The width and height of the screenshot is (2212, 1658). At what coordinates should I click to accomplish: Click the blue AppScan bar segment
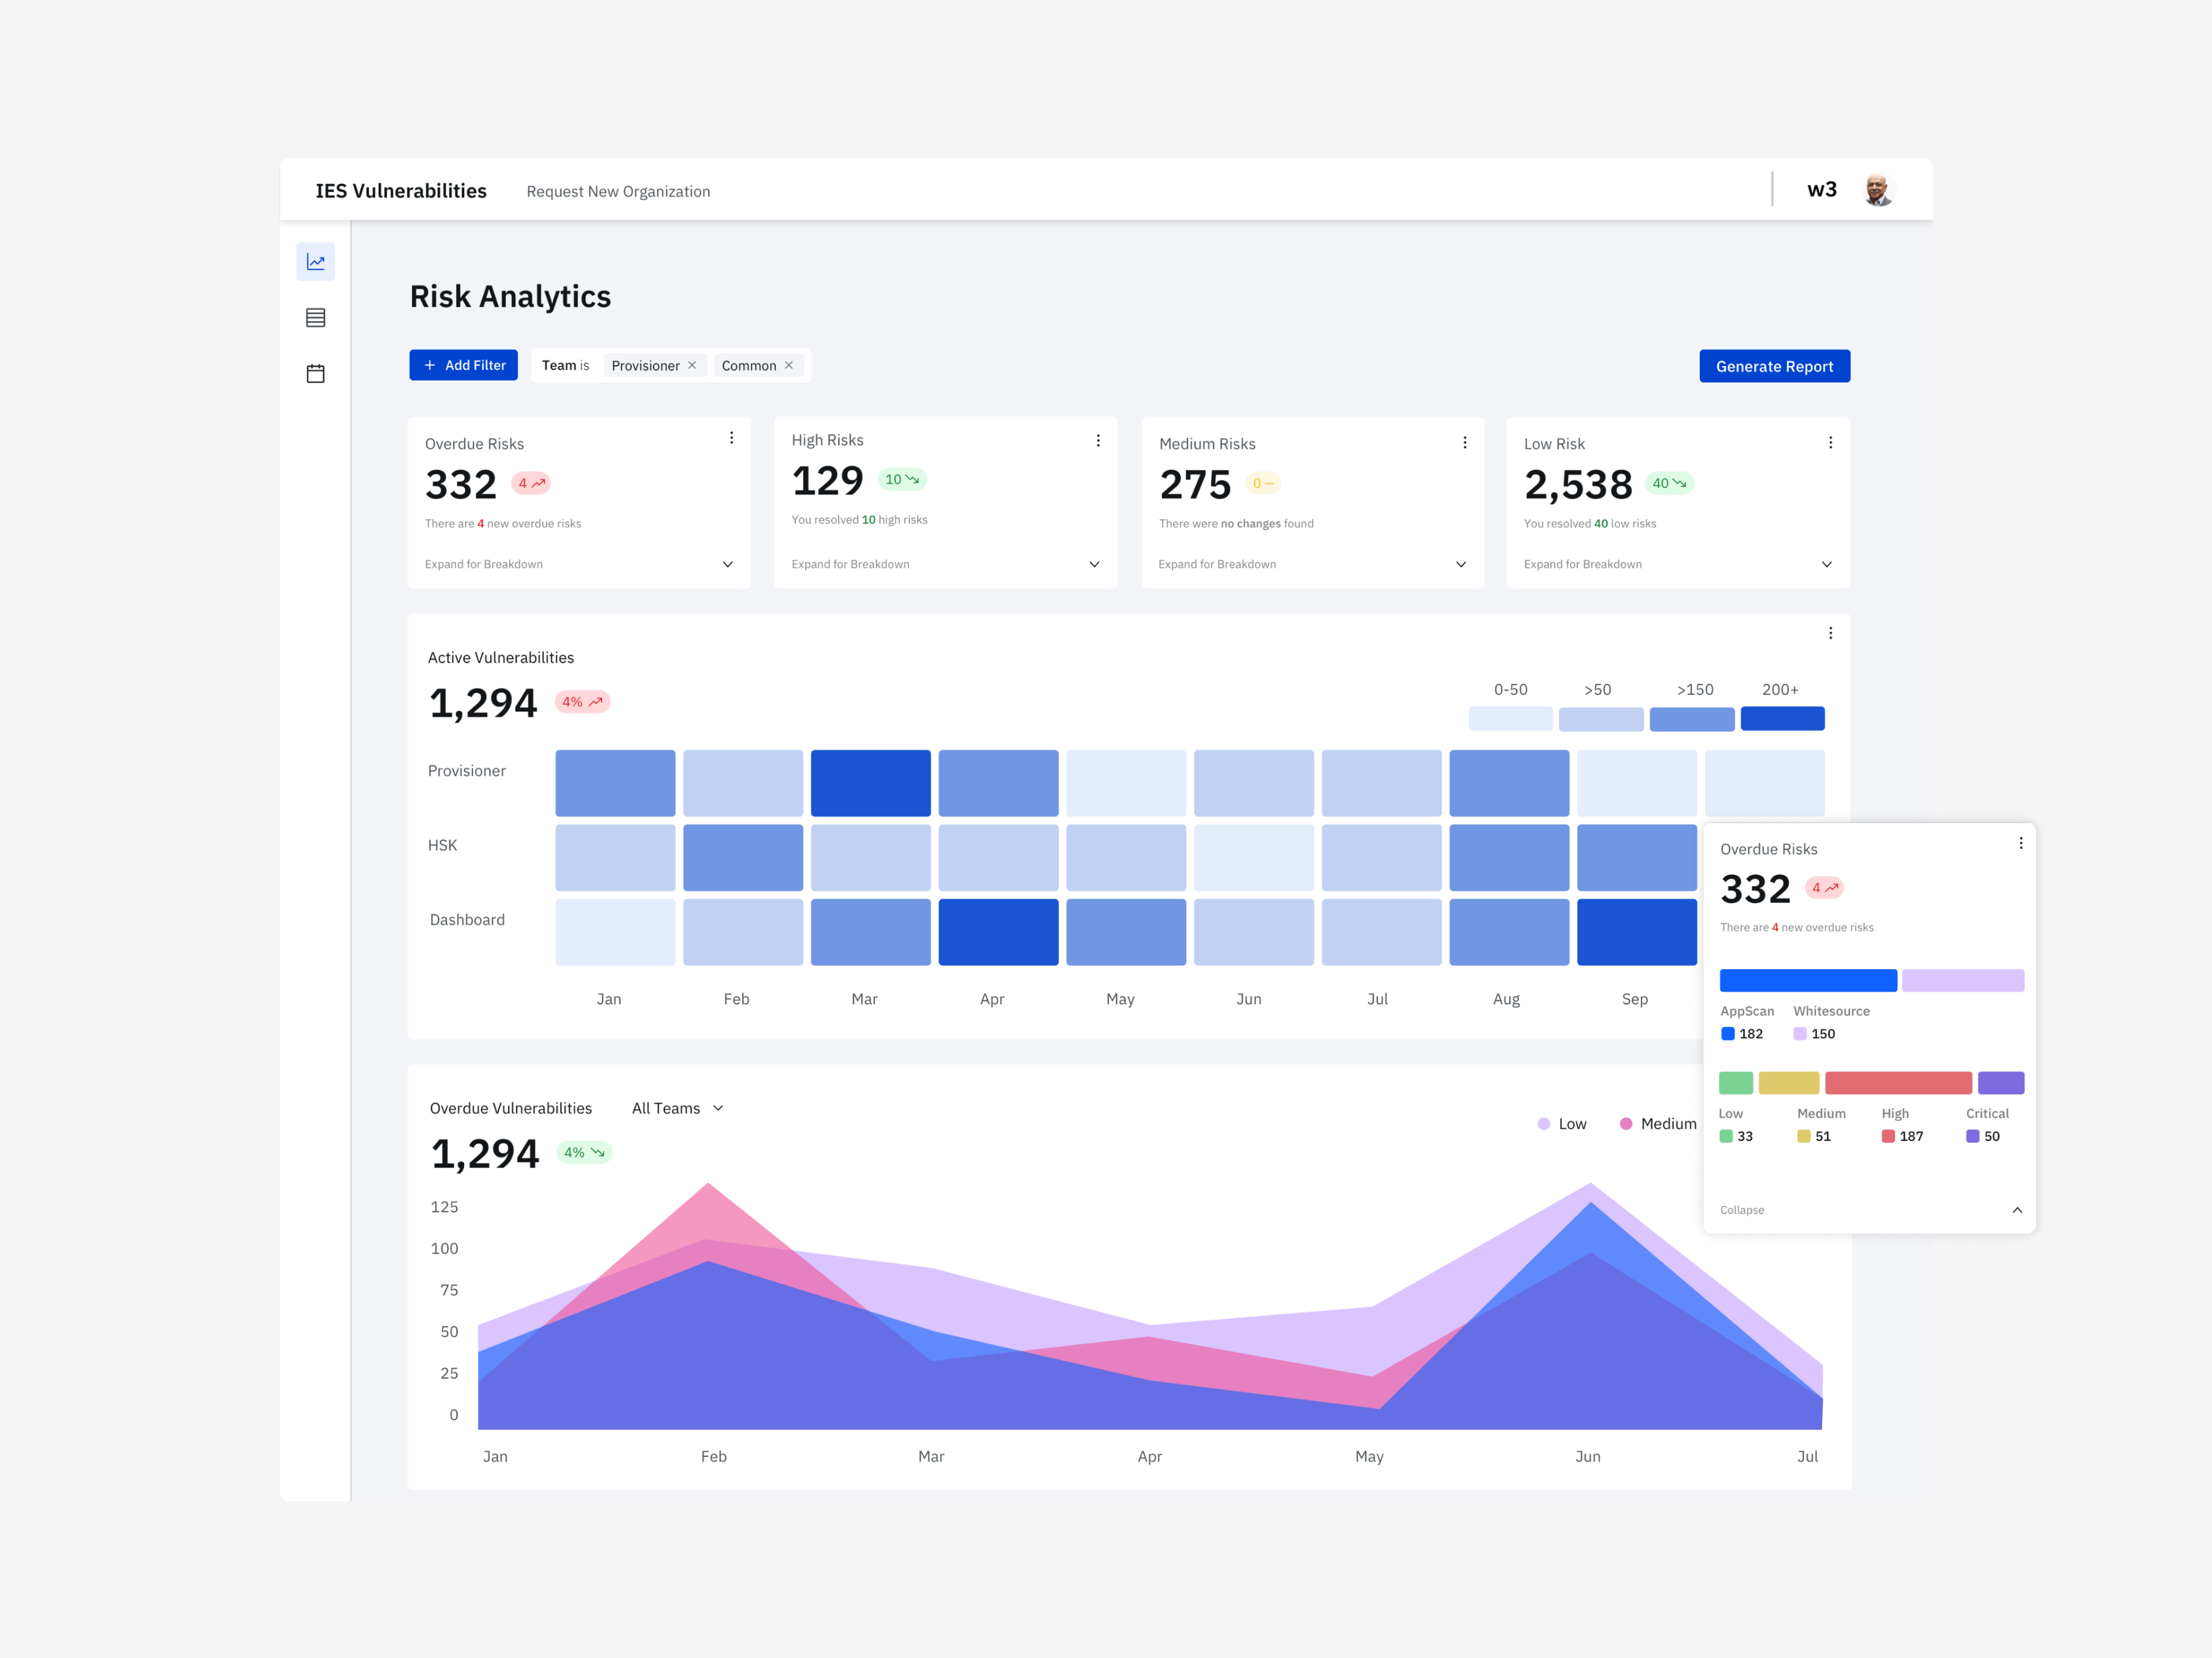1808,980
